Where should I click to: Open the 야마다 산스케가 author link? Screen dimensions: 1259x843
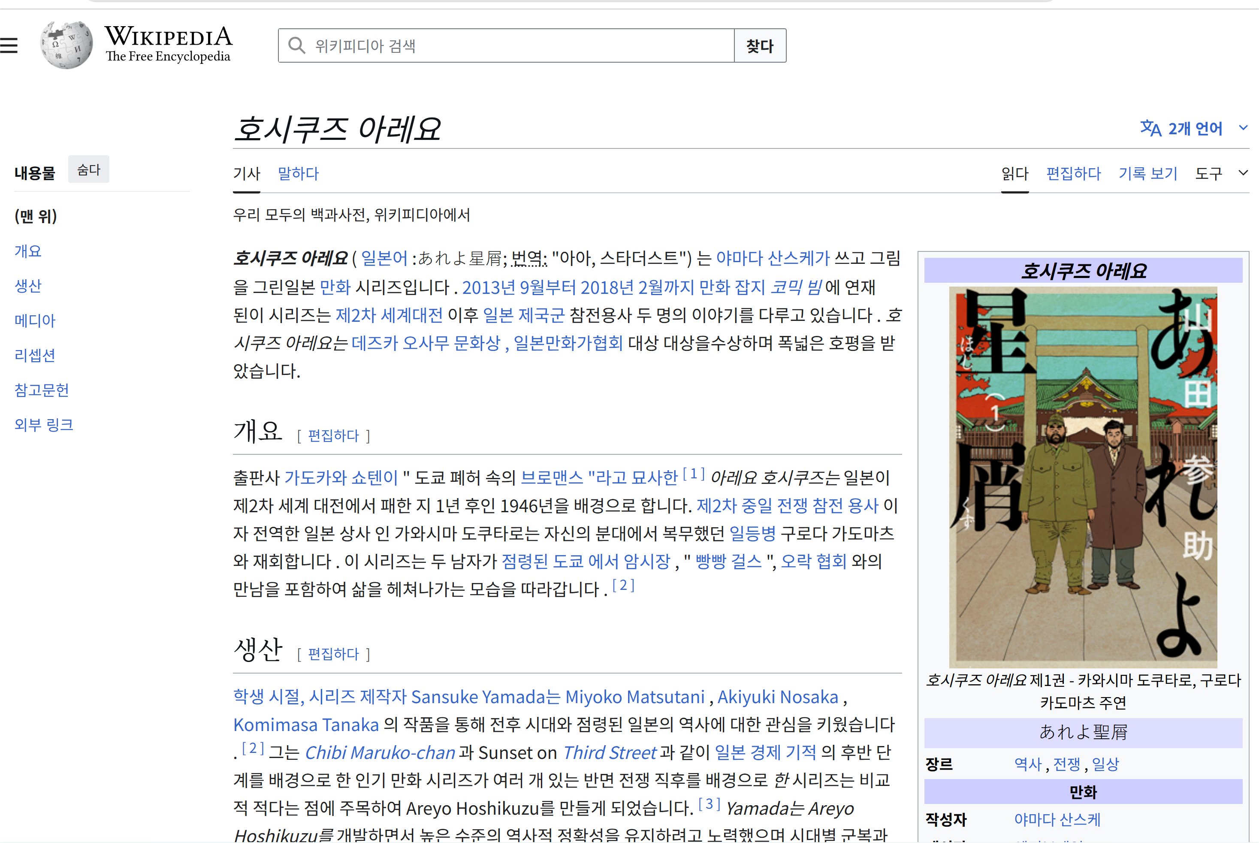pyautogui.click(x=773, y=258)
